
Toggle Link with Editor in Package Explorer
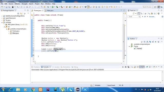(x=21, y=14)
